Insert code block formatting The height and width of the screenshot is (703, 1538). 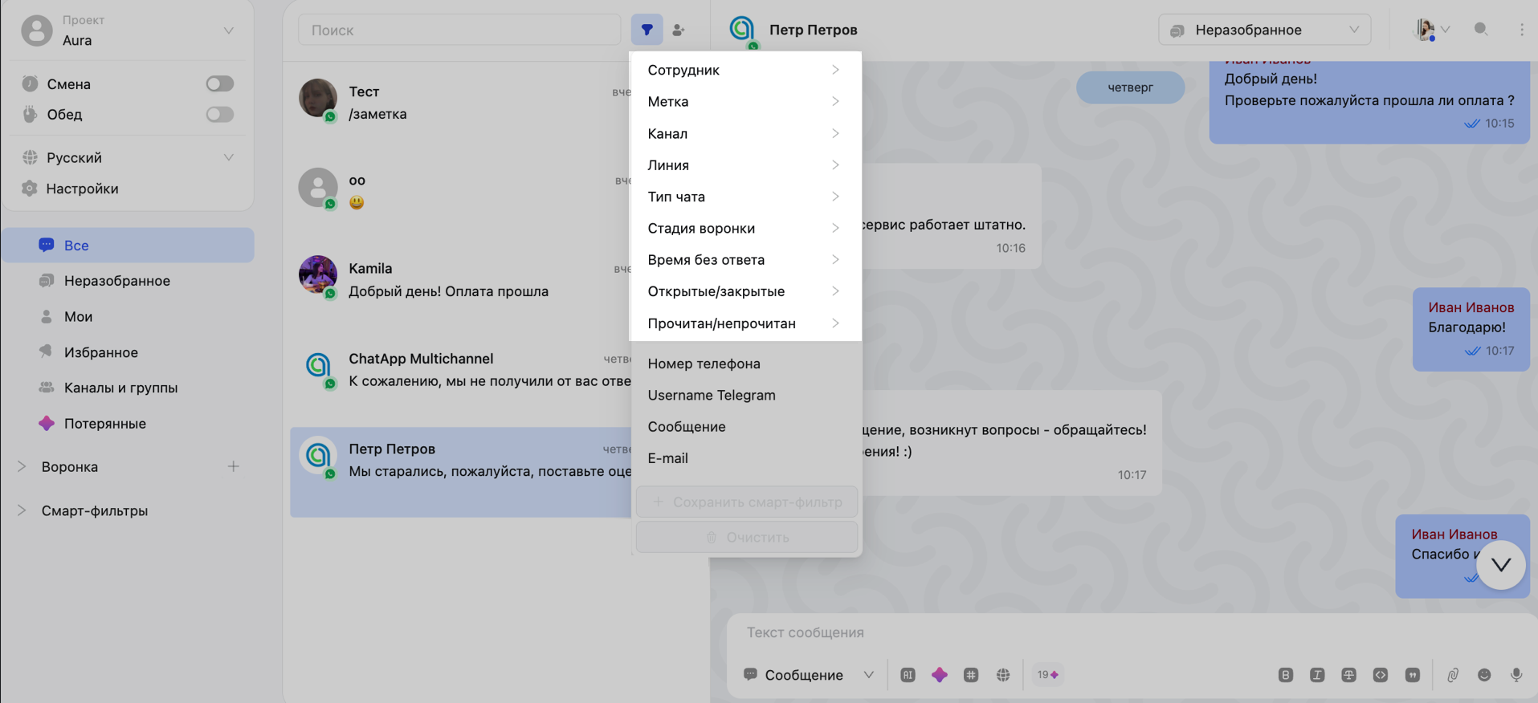click(1380, 675)
